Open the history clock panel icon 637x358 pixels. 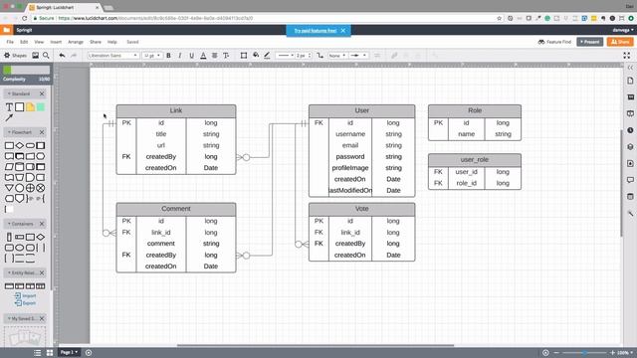click(630, 130)
